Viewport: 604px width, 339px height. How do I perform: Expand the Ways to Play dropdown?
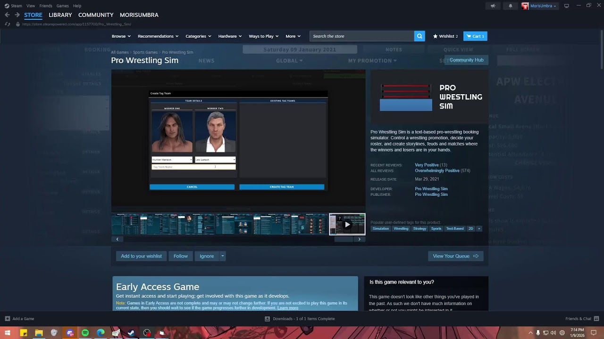pyautogui.click(x=264, y=36)
